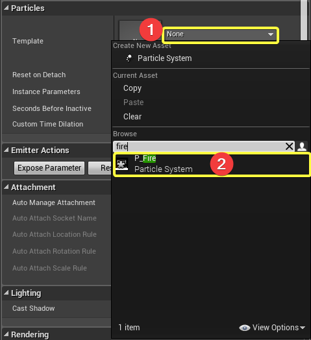The image size is (311, 340).
Task: Collapse the Particles section
Action: pyautogui.click(x=6, y=8)
